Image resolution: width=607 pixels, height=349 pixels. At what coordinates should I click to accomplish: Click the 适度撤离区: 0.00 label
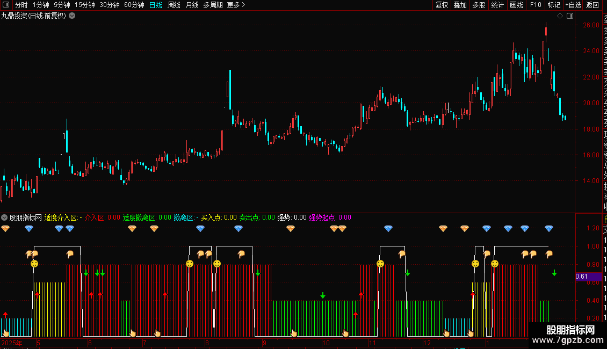pos(147,217)
